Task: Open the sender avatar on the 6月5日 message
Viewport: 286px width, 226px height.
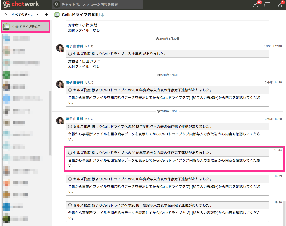Action: coord(60,121)
